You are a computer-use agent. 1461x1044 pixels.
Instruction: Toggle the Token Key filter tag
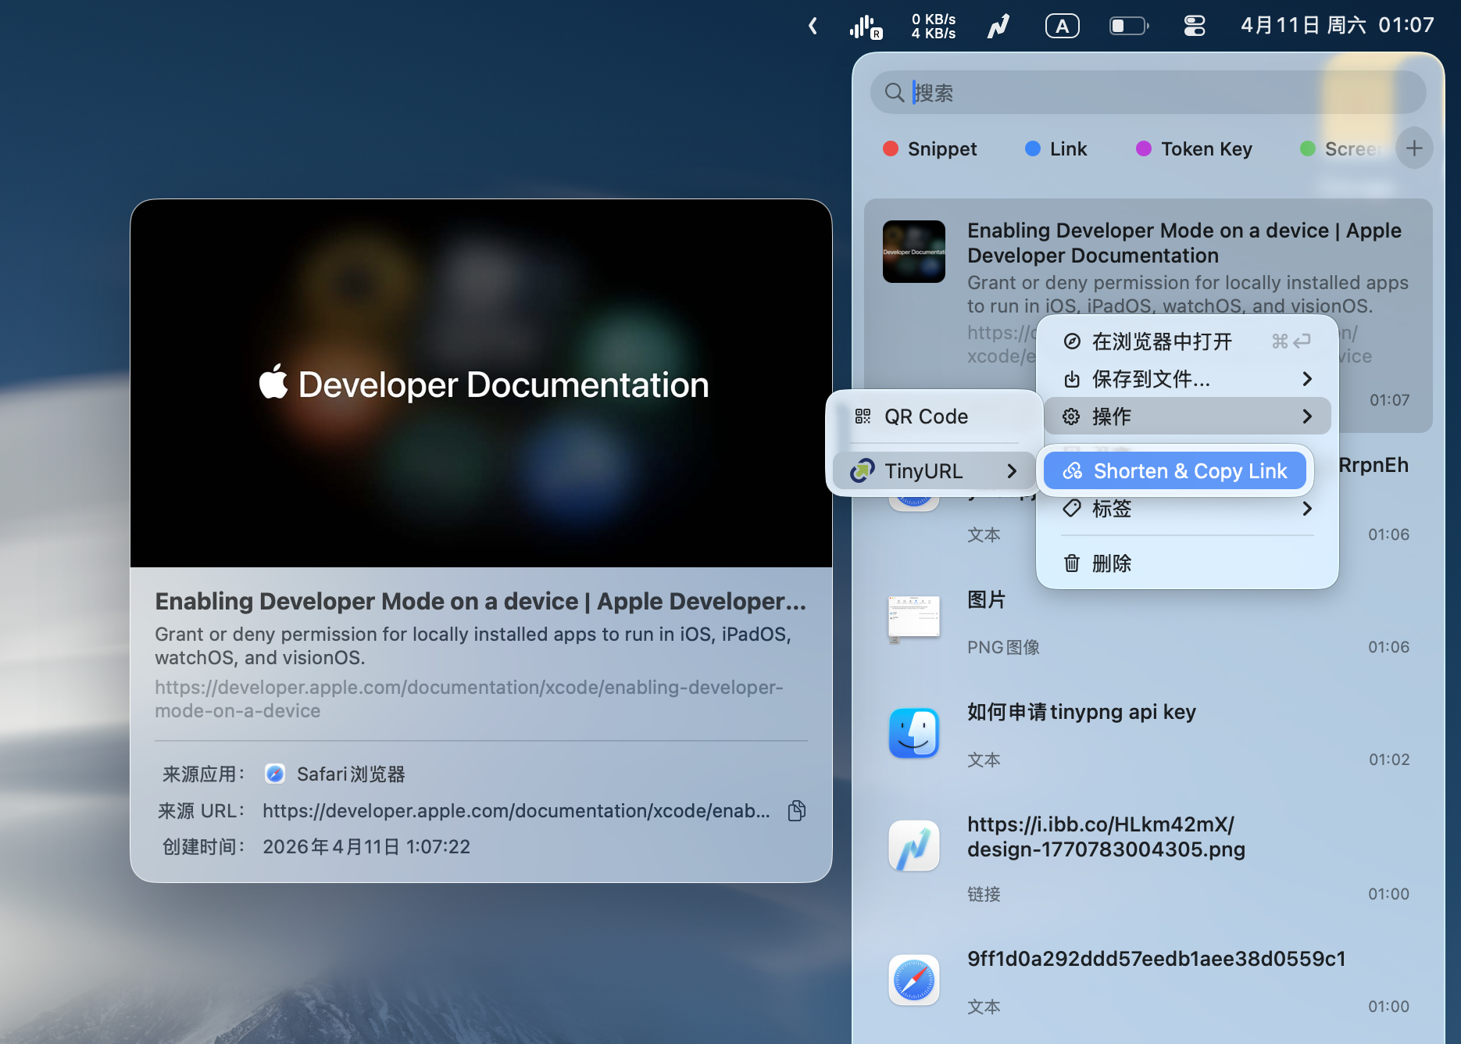(x=1194, y=148)
